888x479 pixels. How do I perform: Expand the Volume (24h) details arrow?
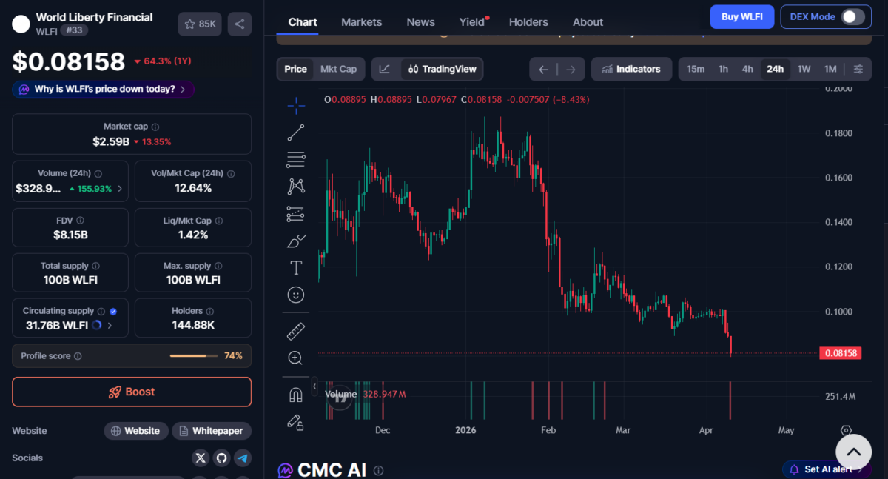tap(121, 189)
